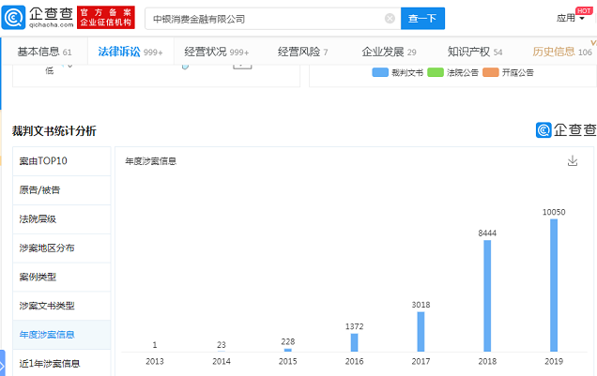Image resolution: width=597 pixels, height=376 pixels.
Task: Click the 2017 bar in chart
Action: coord(421,332)
